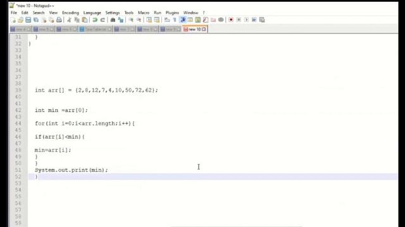This screenshot has width=405, height=227.
Task: Click the closing brace on line 32
Action: click(x=30, y=44)
